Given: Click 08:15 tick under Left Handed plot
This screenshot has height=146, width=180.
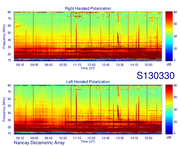Looking at the screenshot, I should (20, 138).
